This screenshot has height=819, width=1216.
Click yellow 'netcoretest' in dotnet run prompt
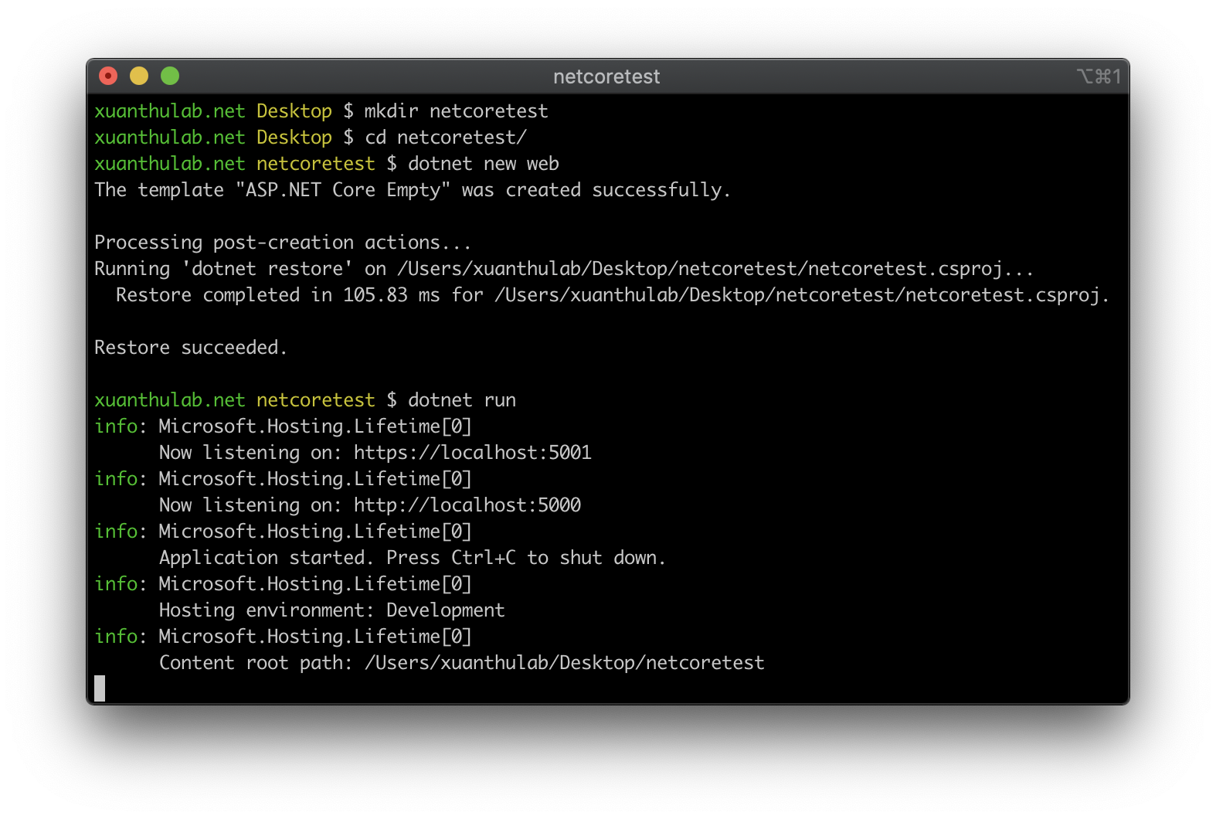pyautogui.click(x=316, y=400)
